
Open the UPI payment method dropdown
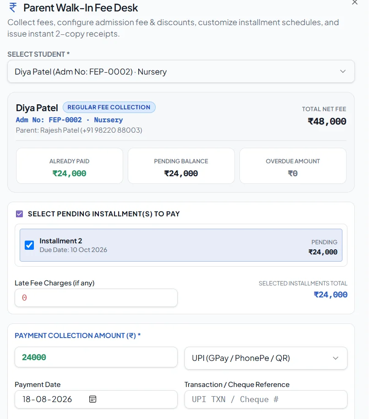point(266,358)
